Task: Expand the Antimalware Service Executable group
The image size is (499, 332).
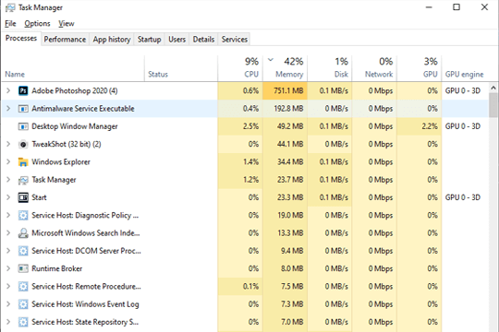Action: click(x=8, y=109)
